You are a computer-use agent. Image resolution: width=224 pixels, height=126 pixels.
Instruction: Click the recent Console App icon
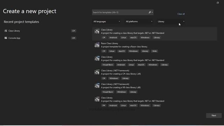click(6, 38)
